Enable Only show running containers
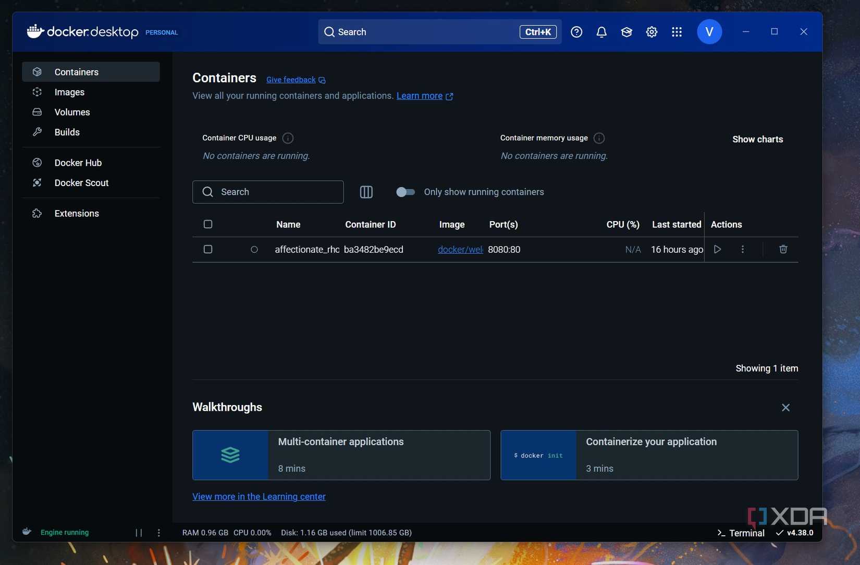860x565 pixels. point(406,192)
